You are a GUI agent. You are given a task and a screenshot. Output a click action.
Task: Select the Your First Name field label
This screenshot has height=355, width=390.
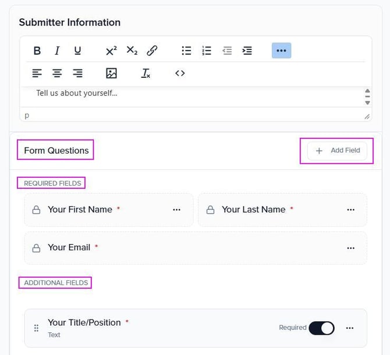pos(80,210)
